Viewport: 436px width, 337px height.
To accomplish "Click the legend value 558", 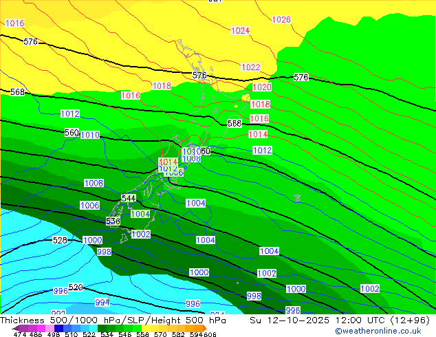I will 142,334.
